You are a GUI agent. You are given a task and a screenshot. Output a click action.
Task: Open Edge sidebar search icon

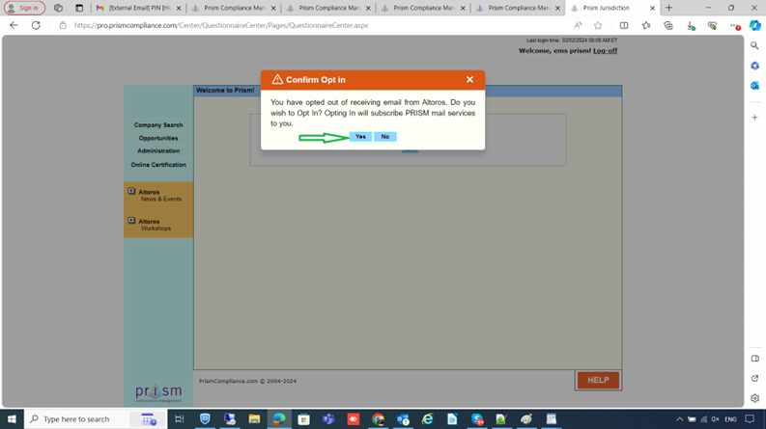754,45
